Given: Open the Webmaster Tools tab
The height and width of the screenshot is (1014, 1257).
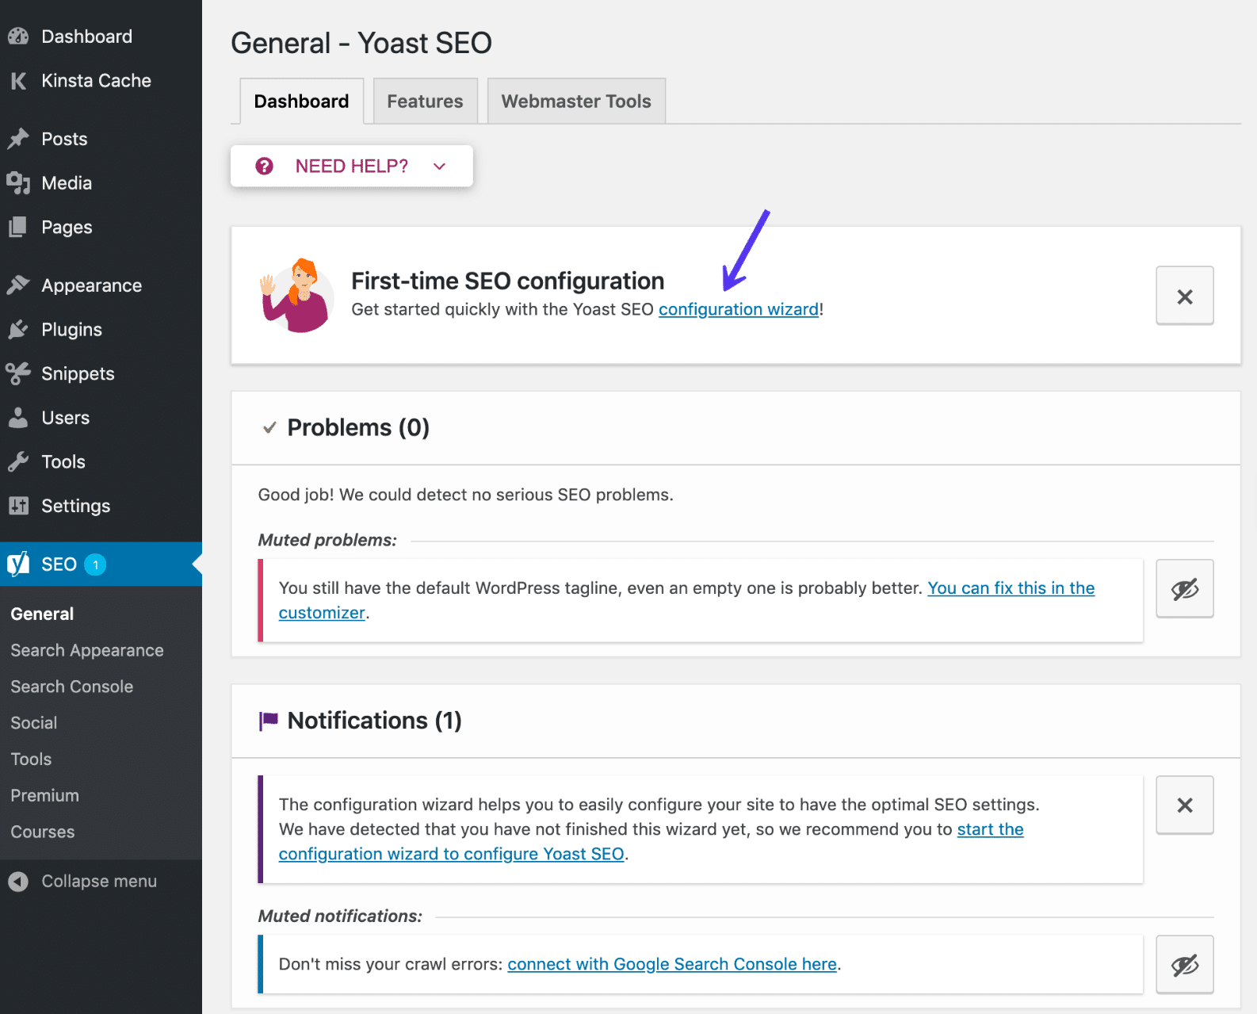Looking at the screenshot, I should click(576, 101).
